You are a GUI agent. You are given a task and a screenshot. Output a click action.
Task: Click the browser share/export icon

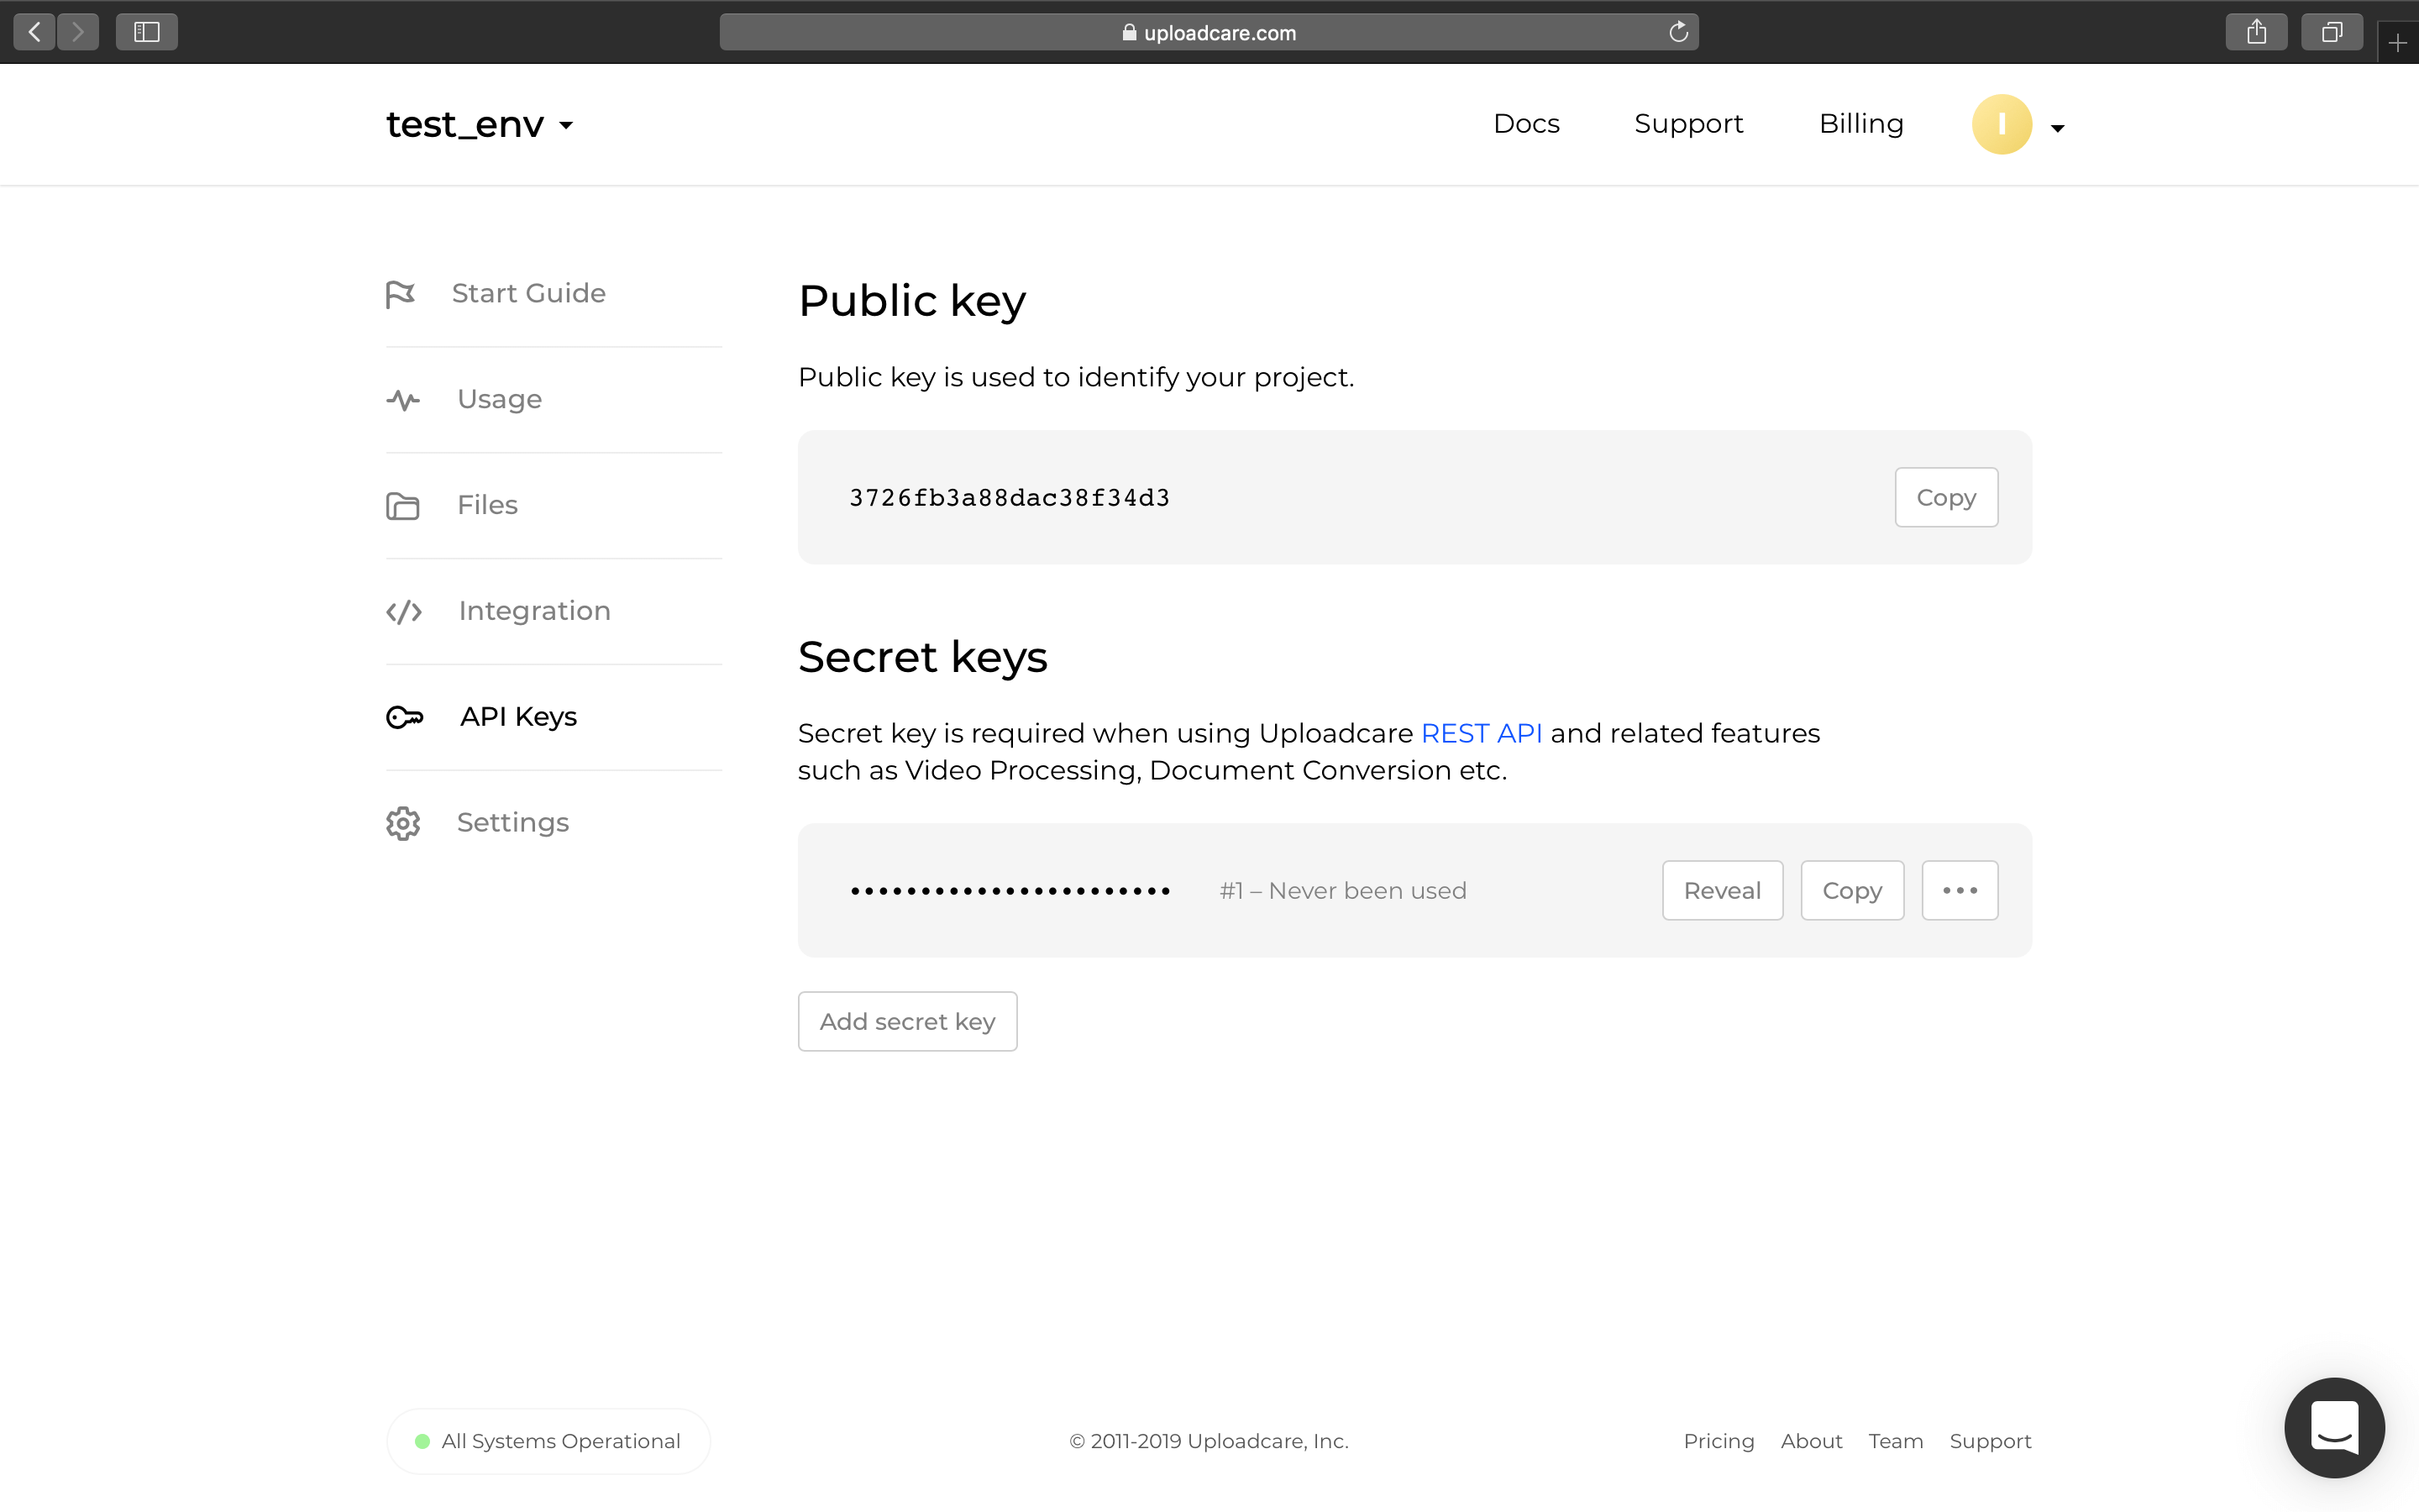(2257, 31)
